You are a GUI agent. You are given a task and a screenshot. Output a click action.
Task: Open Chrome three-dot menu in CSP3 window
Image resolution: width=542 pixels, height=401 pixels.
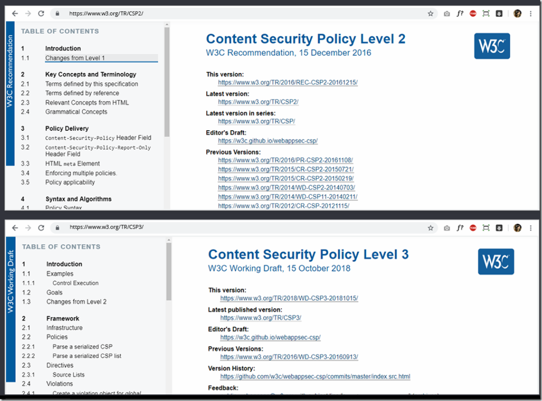tap(531, 228)
